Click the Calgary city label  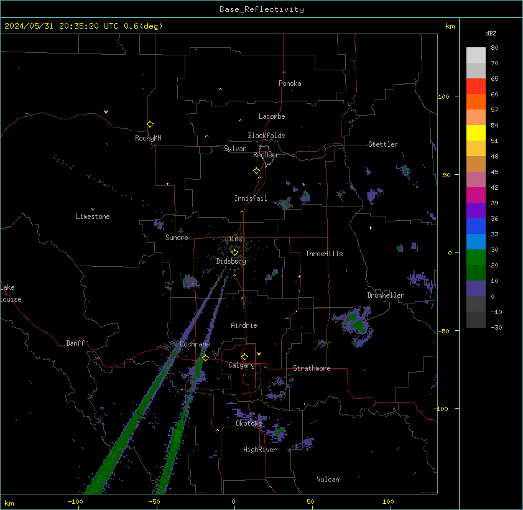241,365
